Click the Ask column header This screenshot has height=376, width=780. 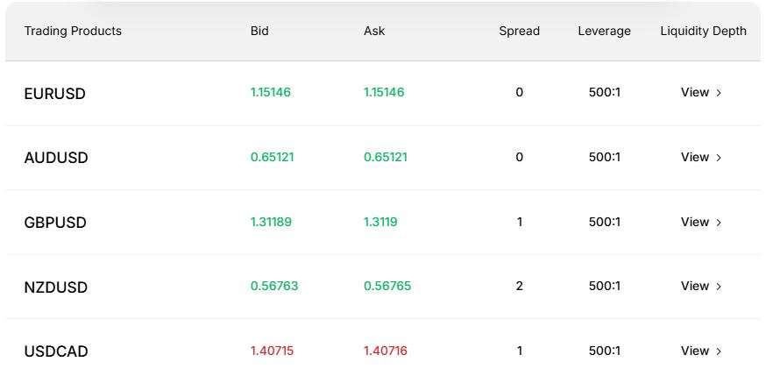tap(374, 31)
